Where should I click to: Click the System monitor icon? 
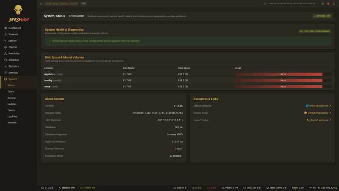pyautogui.click(x=6, y=79)
